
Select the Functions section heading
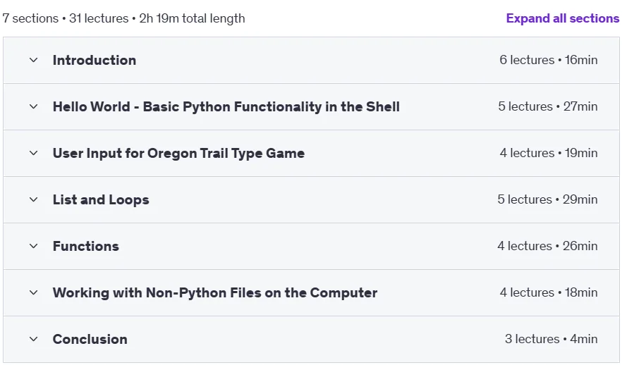[x=86, y=246]
